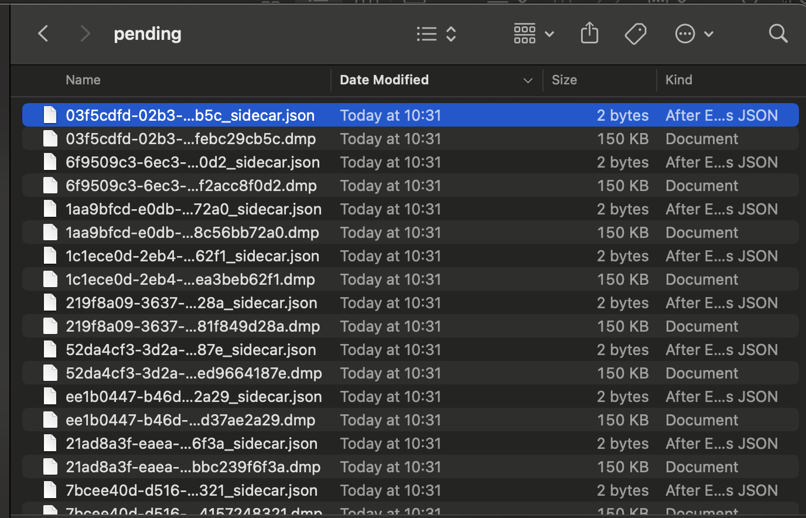Select file 6f9509c3-6ec3-...0d2_sidecar.json
The height and width of the screenshot is (518, 806).
411,162
